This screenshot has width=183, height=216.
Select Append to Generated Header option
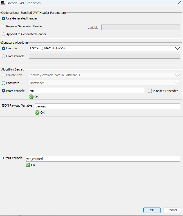click(4, 34)
